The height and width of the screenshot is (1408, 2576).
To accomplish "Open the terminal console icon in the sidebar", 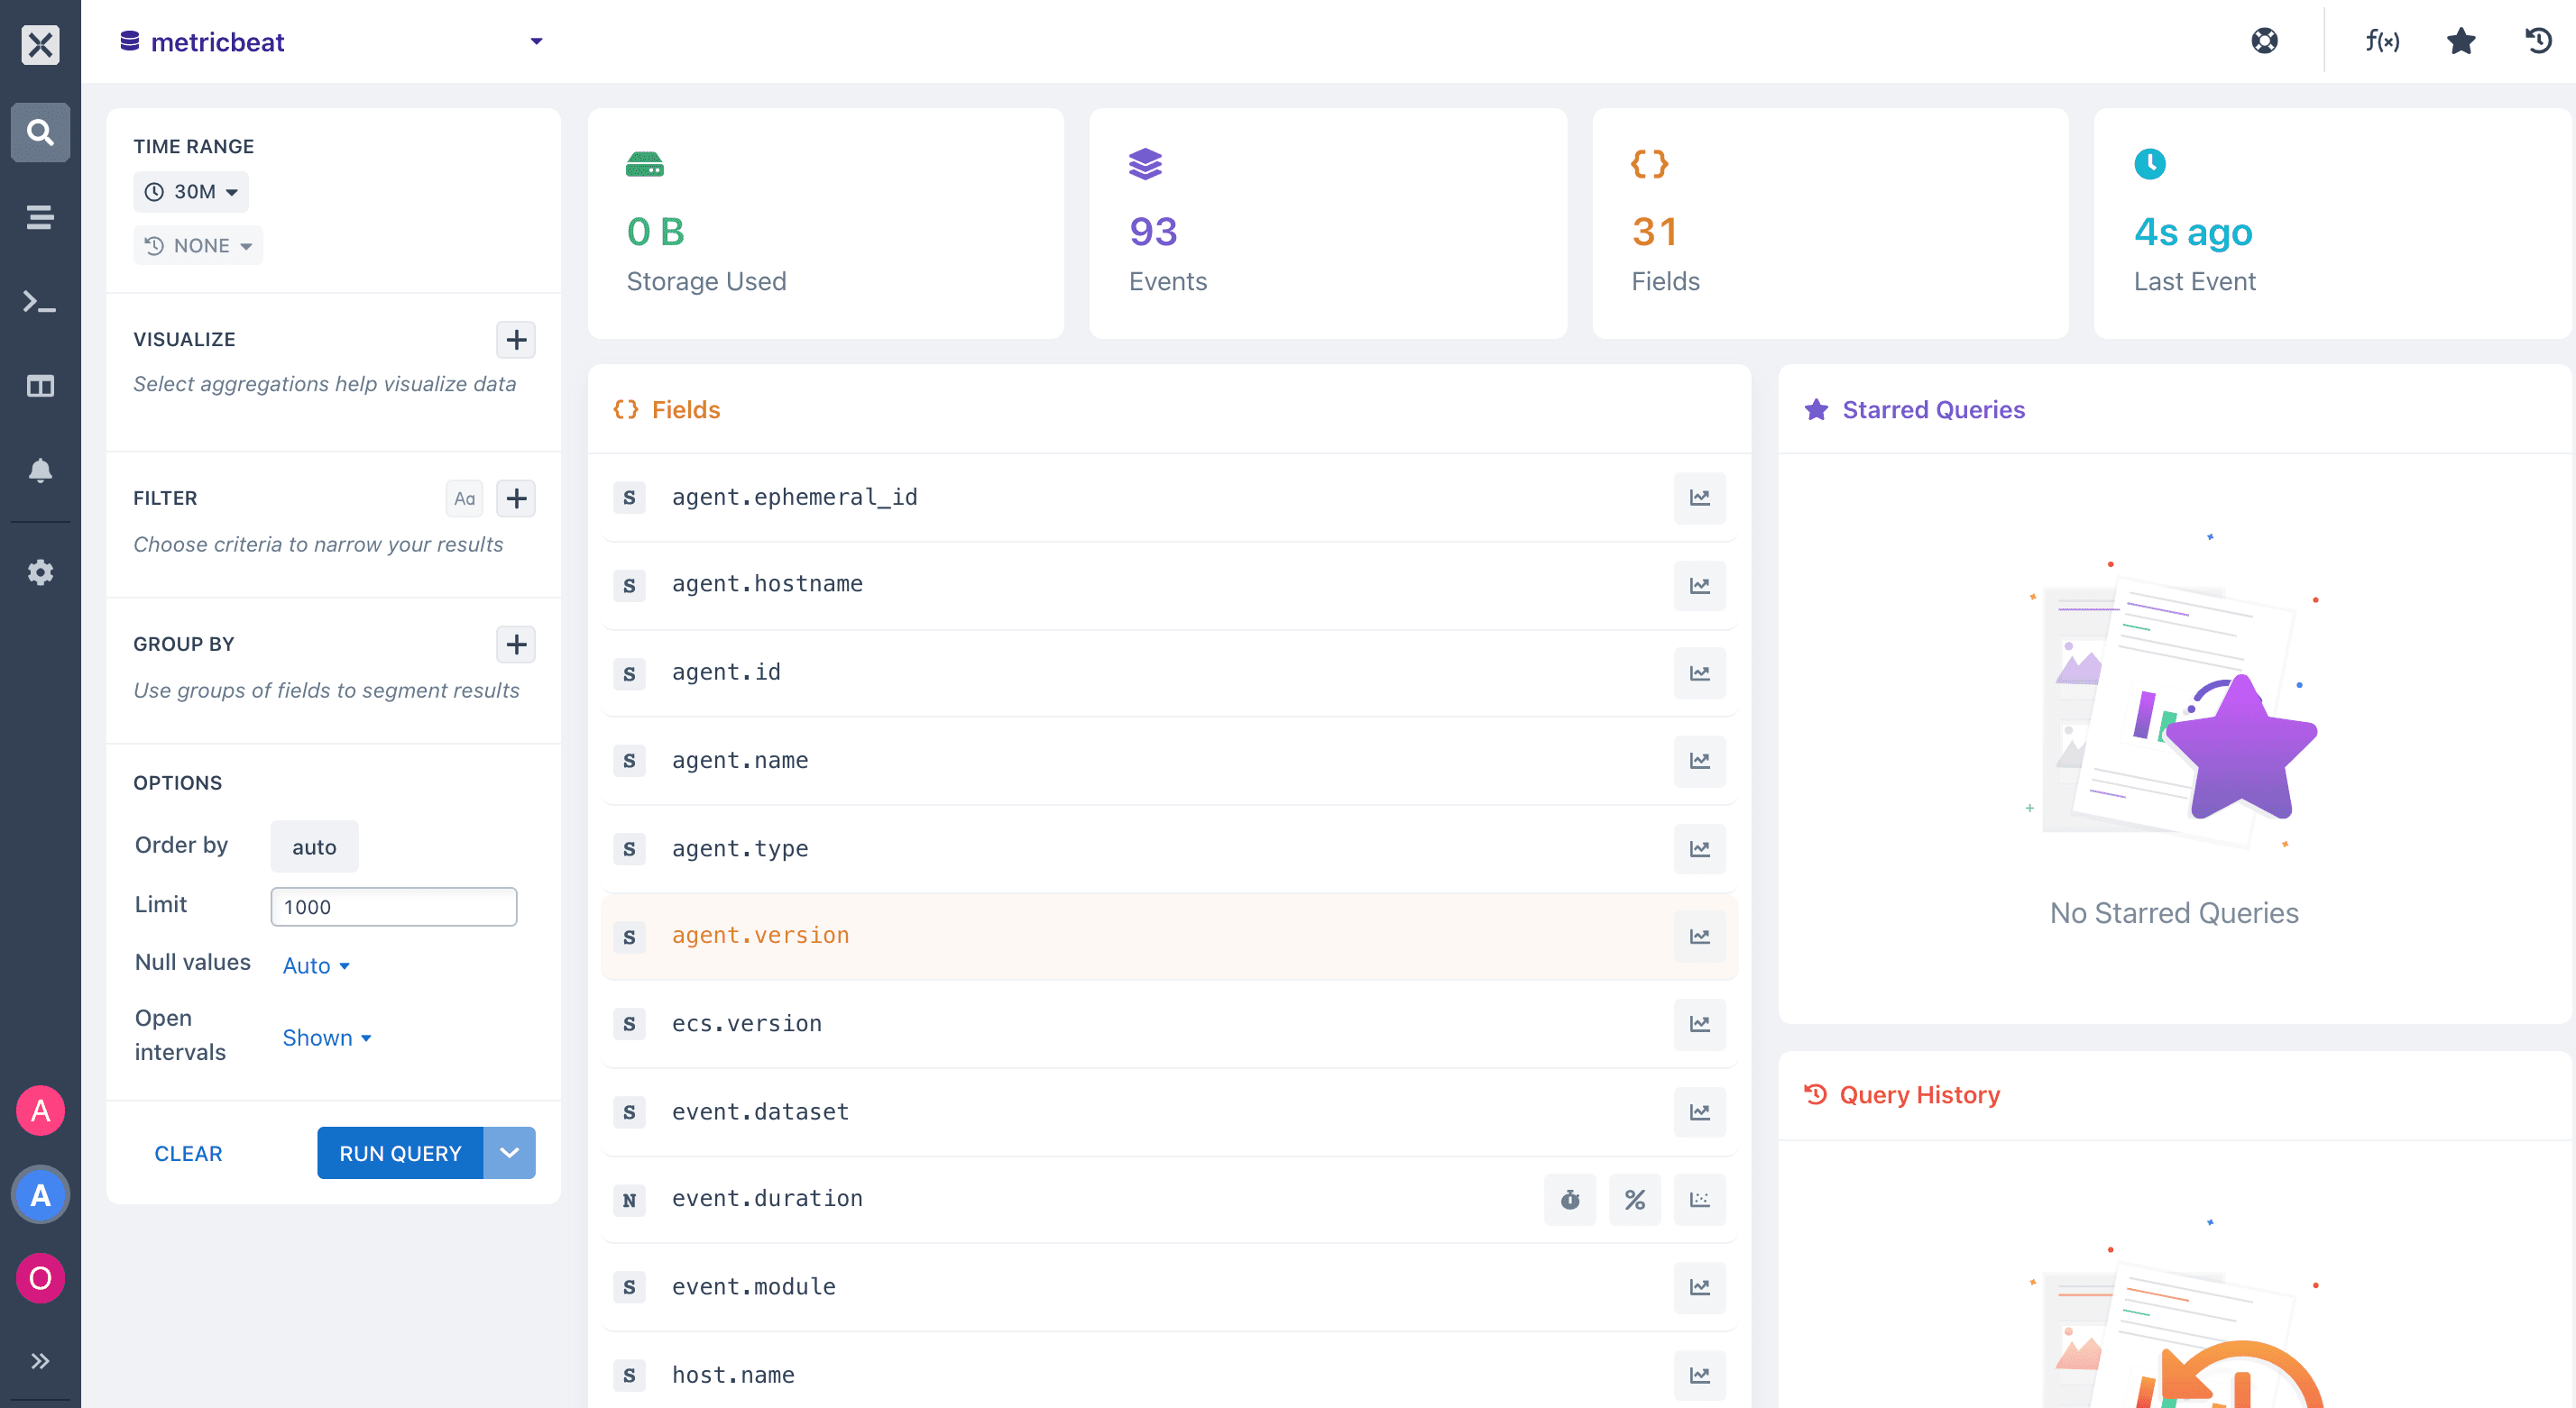I will pos(40,301).
